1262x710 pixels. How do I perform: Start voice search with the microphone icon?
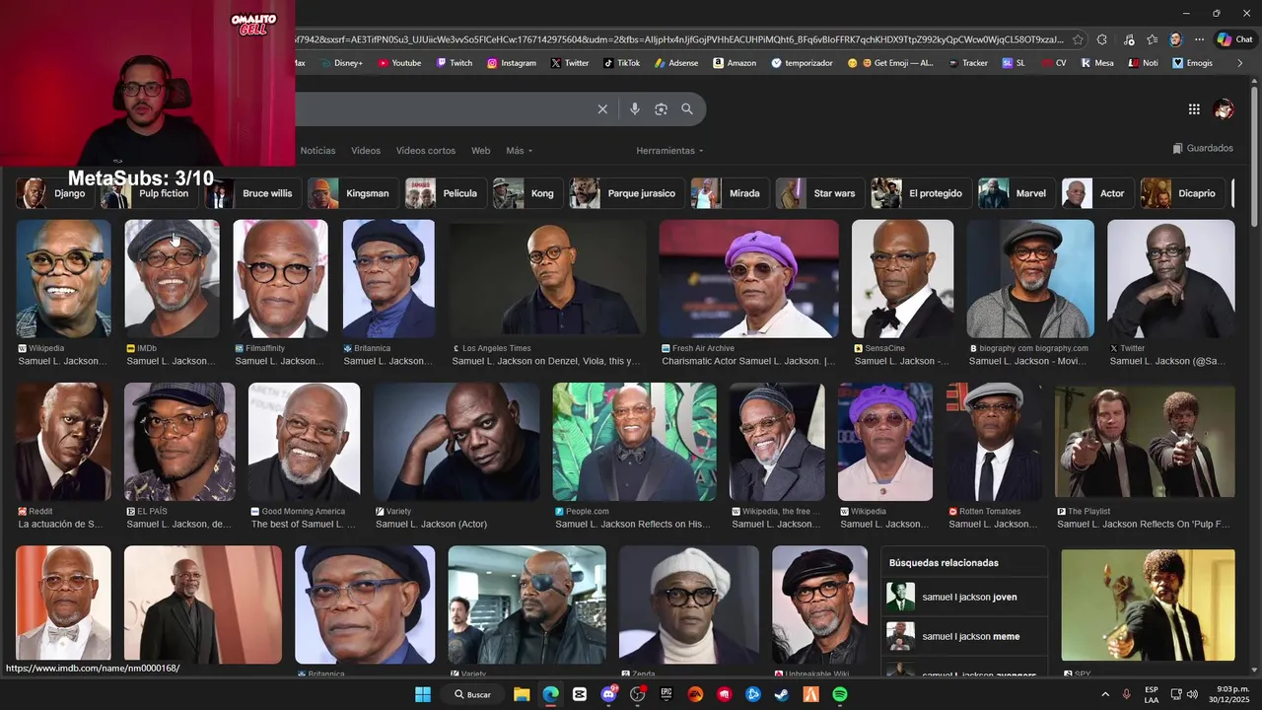pyautogui.click(x=635, y=109)
